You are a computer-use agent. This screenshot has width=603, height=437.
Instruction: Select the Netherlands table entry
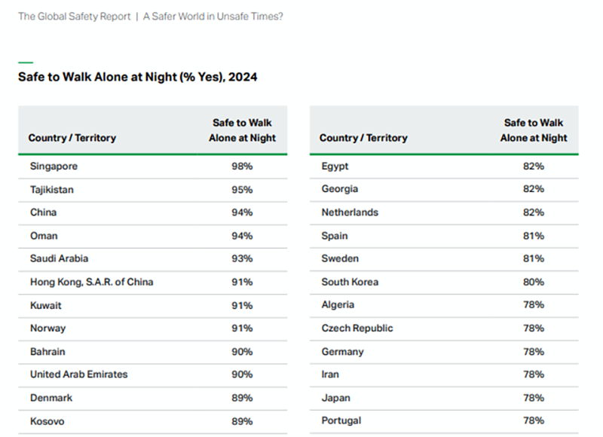(x=350, y=212)
